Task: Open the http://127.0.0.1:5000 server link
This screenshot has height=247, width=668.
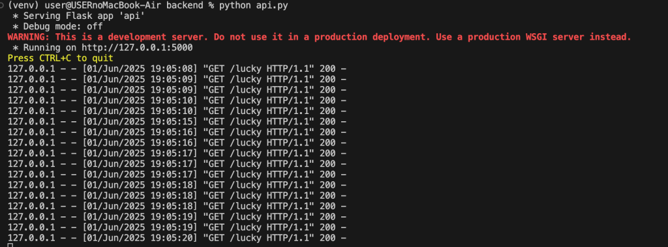Action: click(137, 48)
